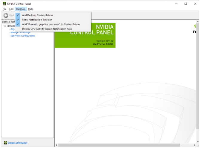200x148 pixels.
Task: Minimize the NVIDIA Control Panel window
Action: (x=176, y=4)
